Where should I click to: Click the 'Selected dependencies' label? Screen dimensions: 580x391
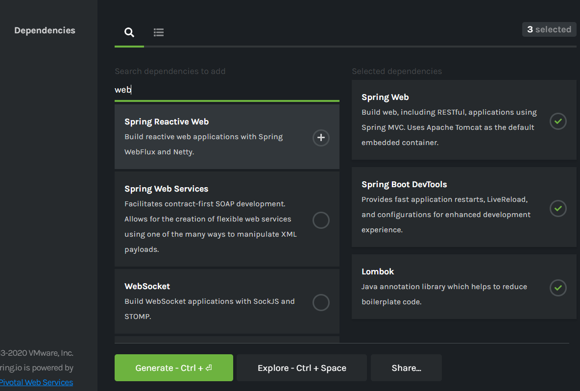396,71
